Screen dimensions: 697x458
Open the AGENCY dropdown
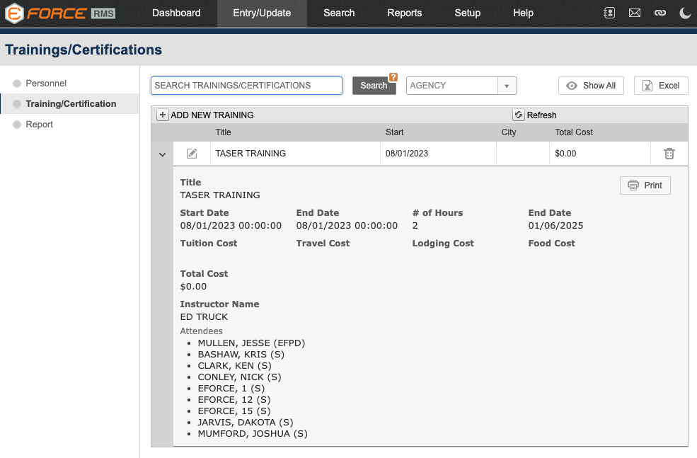(x=507, y=85)
